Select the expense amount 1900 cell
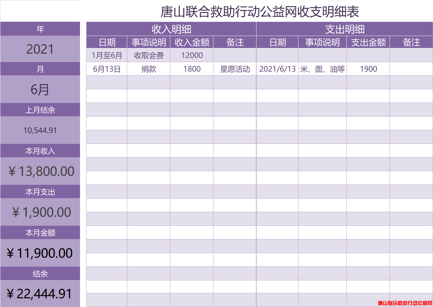Image resolution: width=433 pixels, height=307 pixels. pos(368,69)
